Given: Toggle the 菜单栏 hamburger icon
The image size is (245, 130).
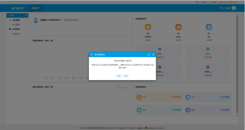Looking at the screenshot, I should pyautogui.click(x=26, y=15).
